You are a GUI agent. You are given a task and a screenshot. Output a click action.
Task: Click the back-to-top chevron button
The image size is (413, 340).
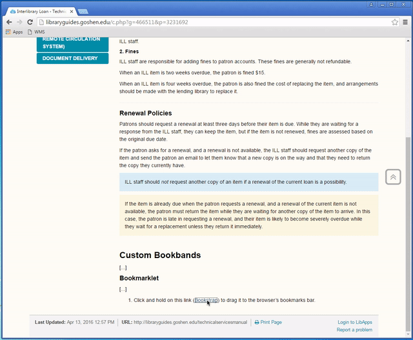coord(393,177)
